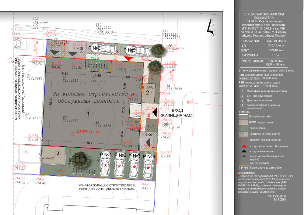Click the ±0.00 elevation target marker

coord(73,133)
